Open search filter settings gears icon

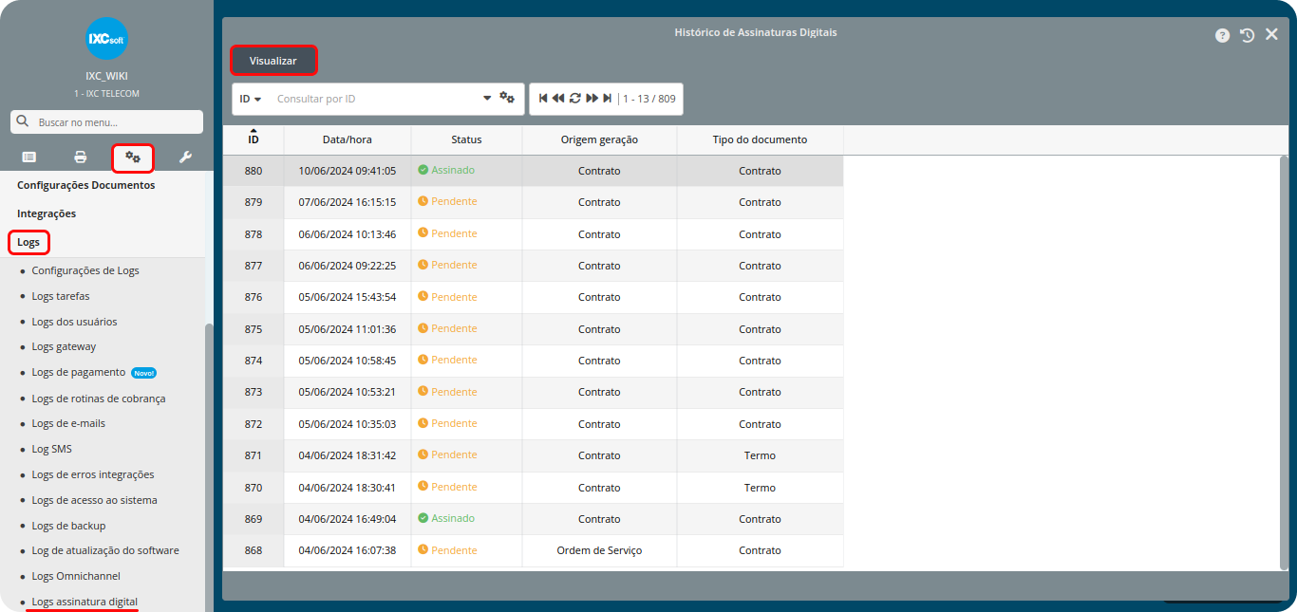point(507,98)
